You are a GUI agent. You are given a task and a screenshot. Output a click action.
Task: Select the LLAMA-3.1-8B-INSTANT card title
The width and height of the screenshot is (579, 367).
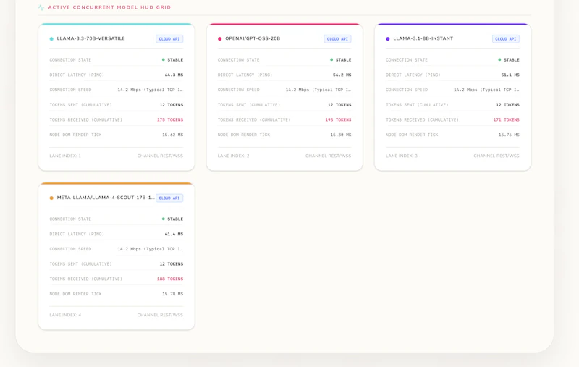[x=423, y=38]
